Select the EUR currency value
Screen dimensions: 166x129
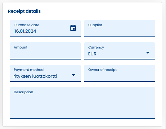pyautogui.click(x=92, y=54)
